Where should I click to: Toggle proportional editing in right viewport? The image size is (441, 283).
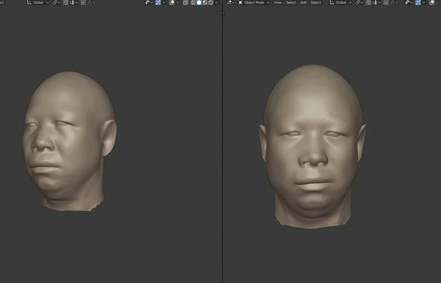386,3
